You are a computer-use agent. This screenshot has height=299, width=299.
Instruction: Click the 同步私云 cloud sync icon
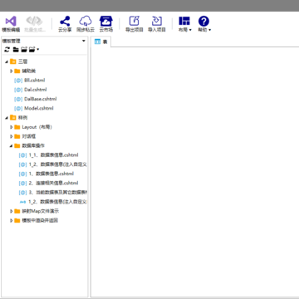(86, 21)
